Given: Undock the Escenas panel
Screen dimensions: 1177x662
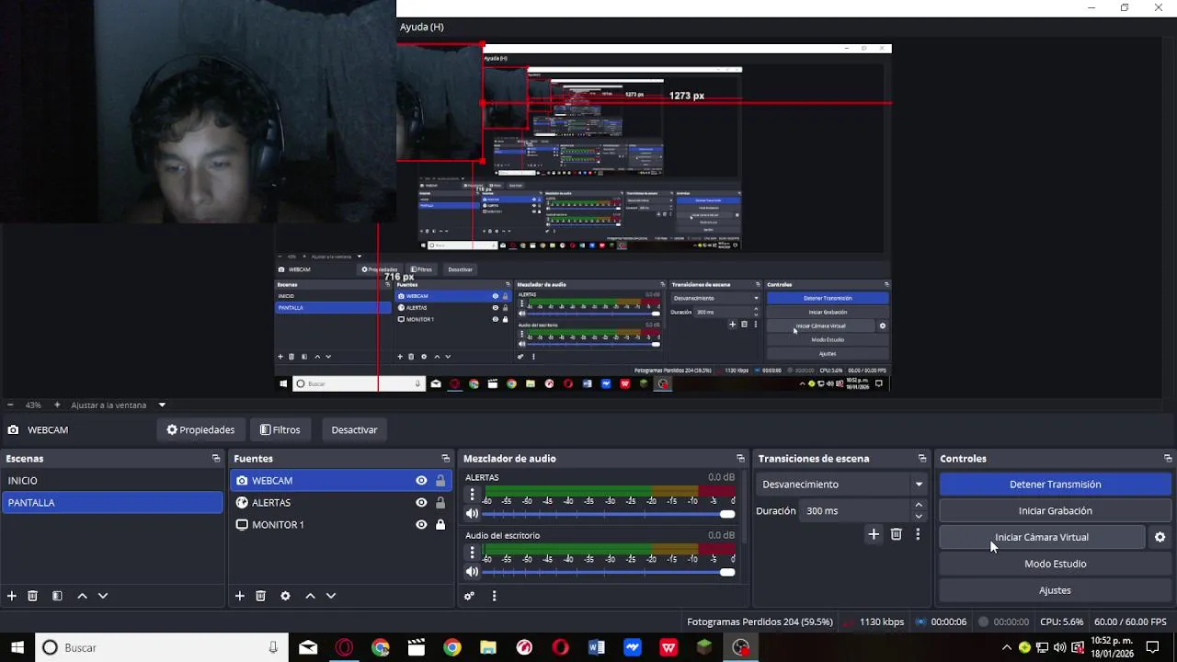Looking at the screenshot, I should coord(216,458).
